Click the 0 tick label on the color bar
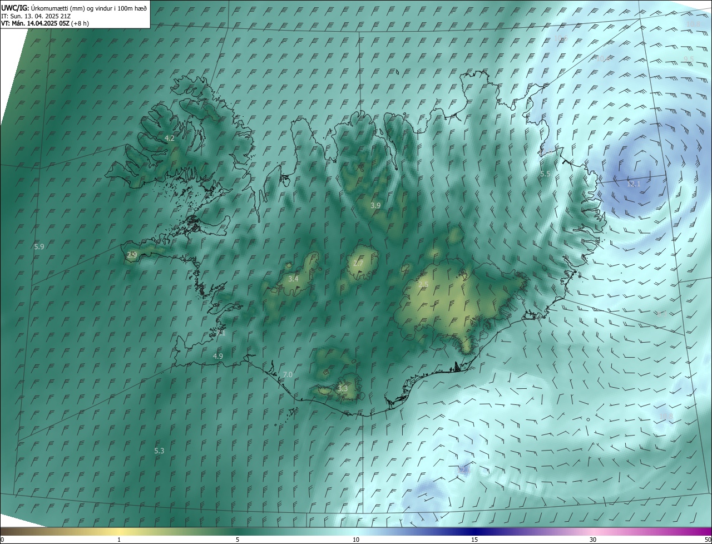 (x=2, y=540)
